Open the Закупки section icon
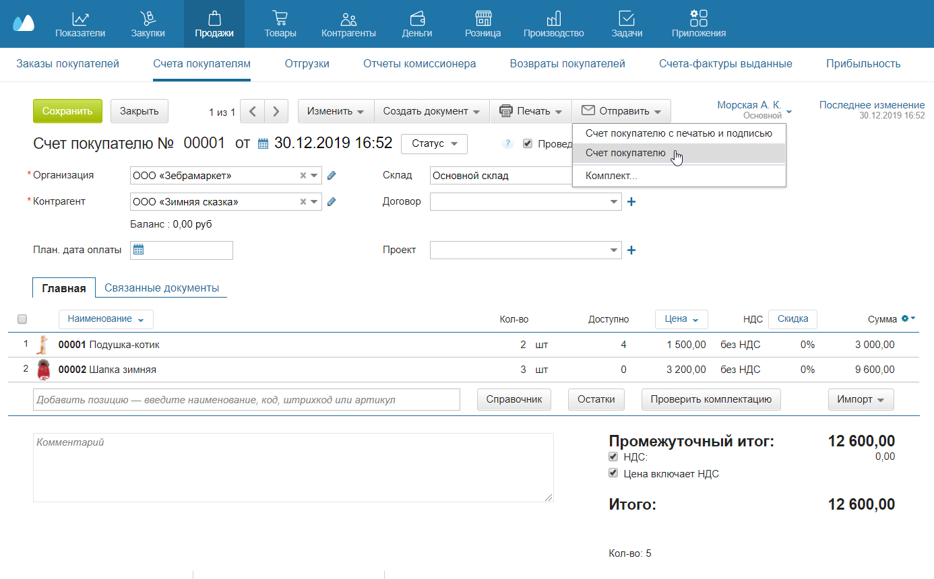Viewport: 934px width, 579px height. pos(148,19)
